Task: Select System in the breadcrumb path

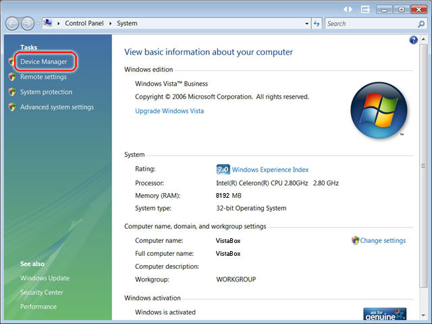Action: tap(127, 24)
